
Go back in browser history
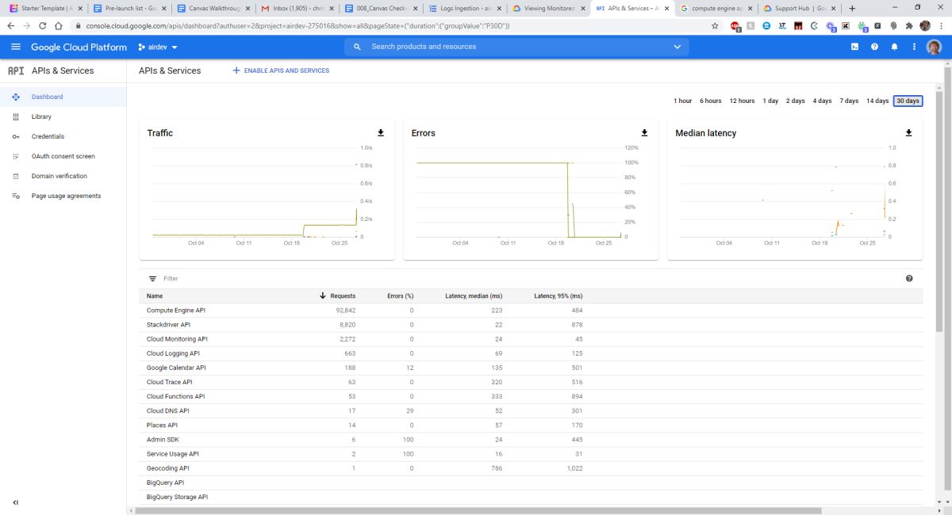[10, 25]
